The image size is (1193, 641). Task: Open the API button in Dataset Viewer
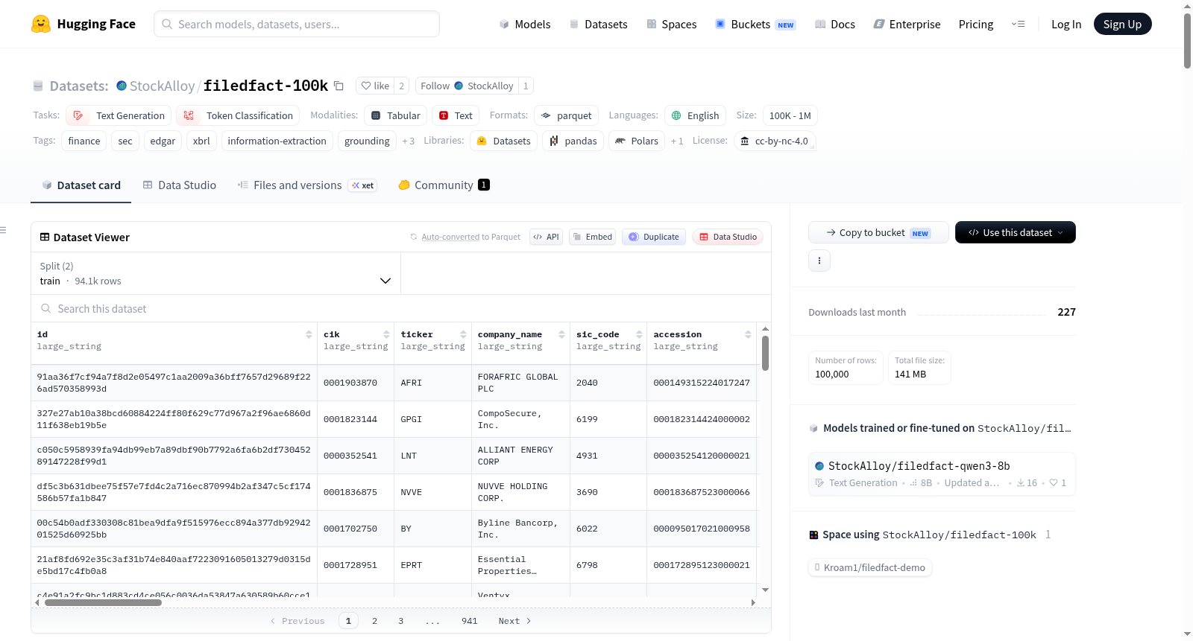point(546,237)
